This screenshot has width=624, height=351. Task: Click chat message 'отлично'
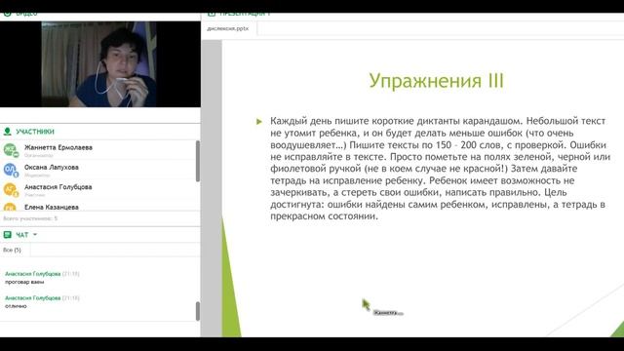click(16, 306)
